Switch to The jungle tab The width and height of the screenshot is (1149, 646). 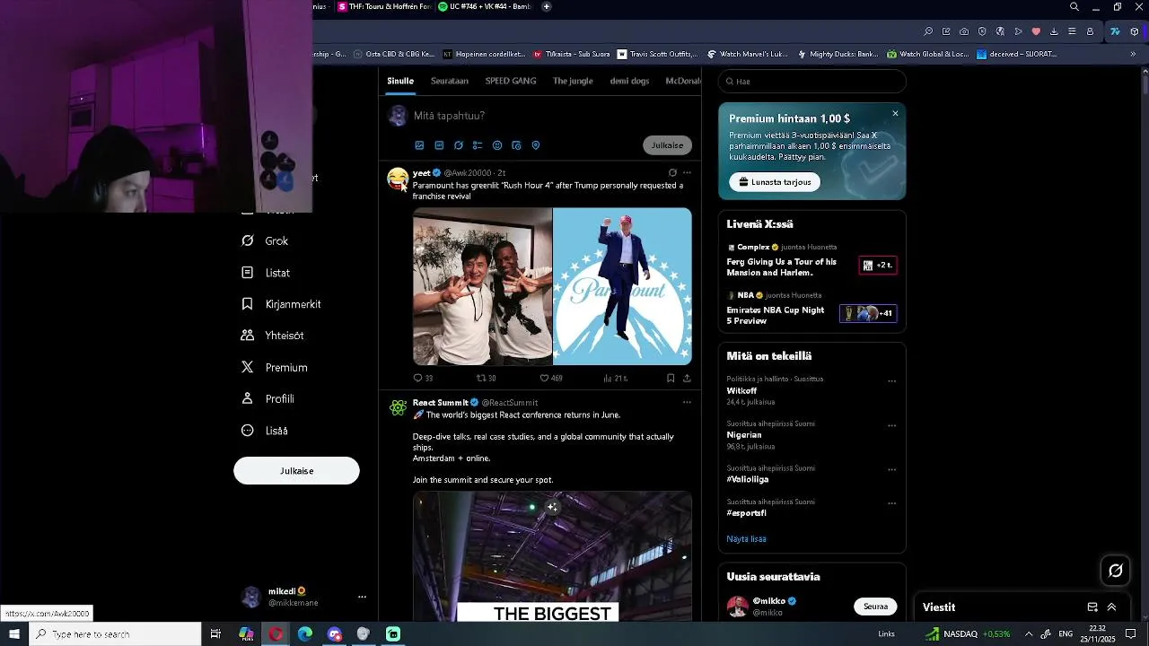click(x=573, y=81)
